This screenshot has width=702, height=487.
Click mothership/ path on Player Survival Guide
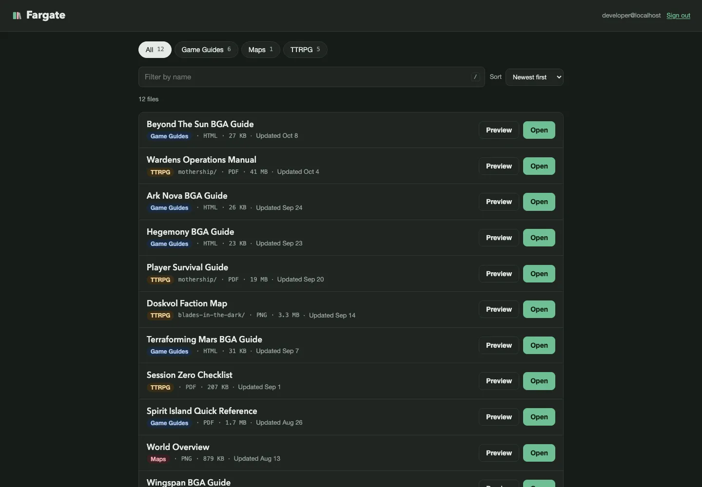point(197,280)
